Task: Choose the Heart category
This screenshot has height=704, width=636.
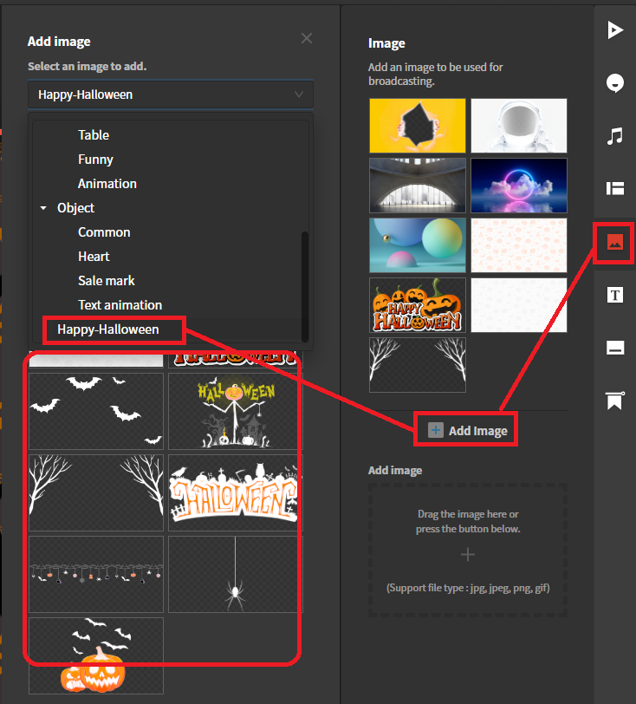Action: 94,257
